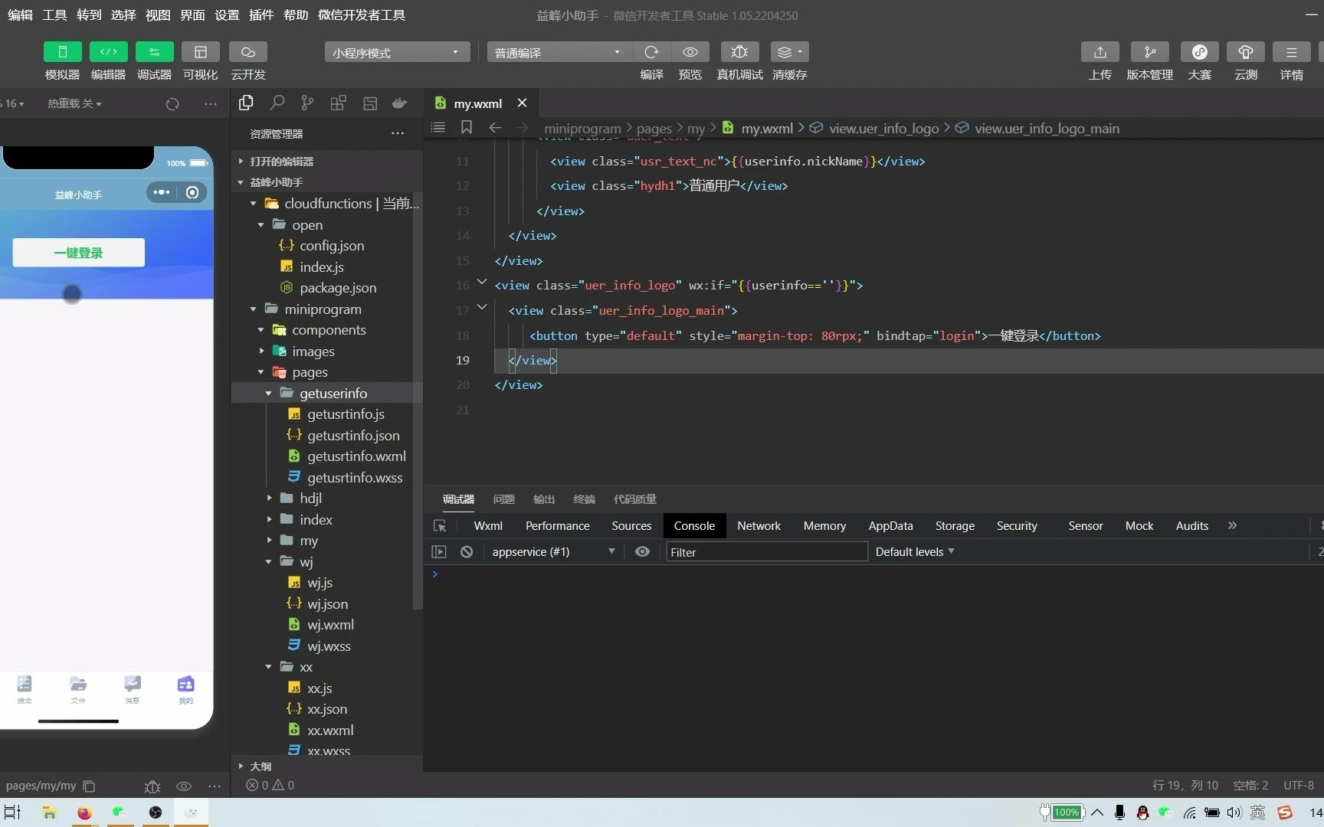Toggle the debugger (调试器) panel button
Viewport: 1324px width, 827px height.
tap(154, 52)
